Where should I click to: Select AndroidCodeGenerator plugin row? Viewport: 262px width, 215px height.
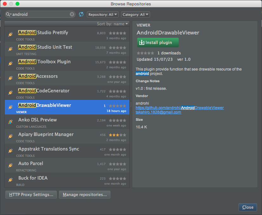67,93
